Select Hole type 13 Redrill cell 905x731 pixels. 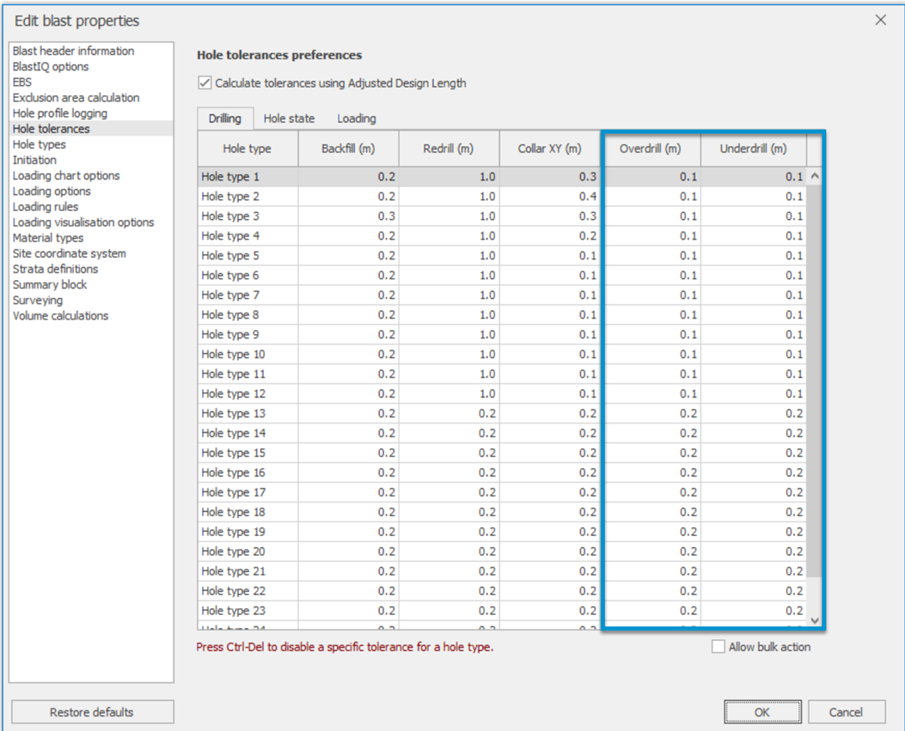pos(449,413)
